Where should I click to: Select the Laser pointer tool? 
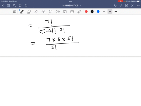(79, 11)
